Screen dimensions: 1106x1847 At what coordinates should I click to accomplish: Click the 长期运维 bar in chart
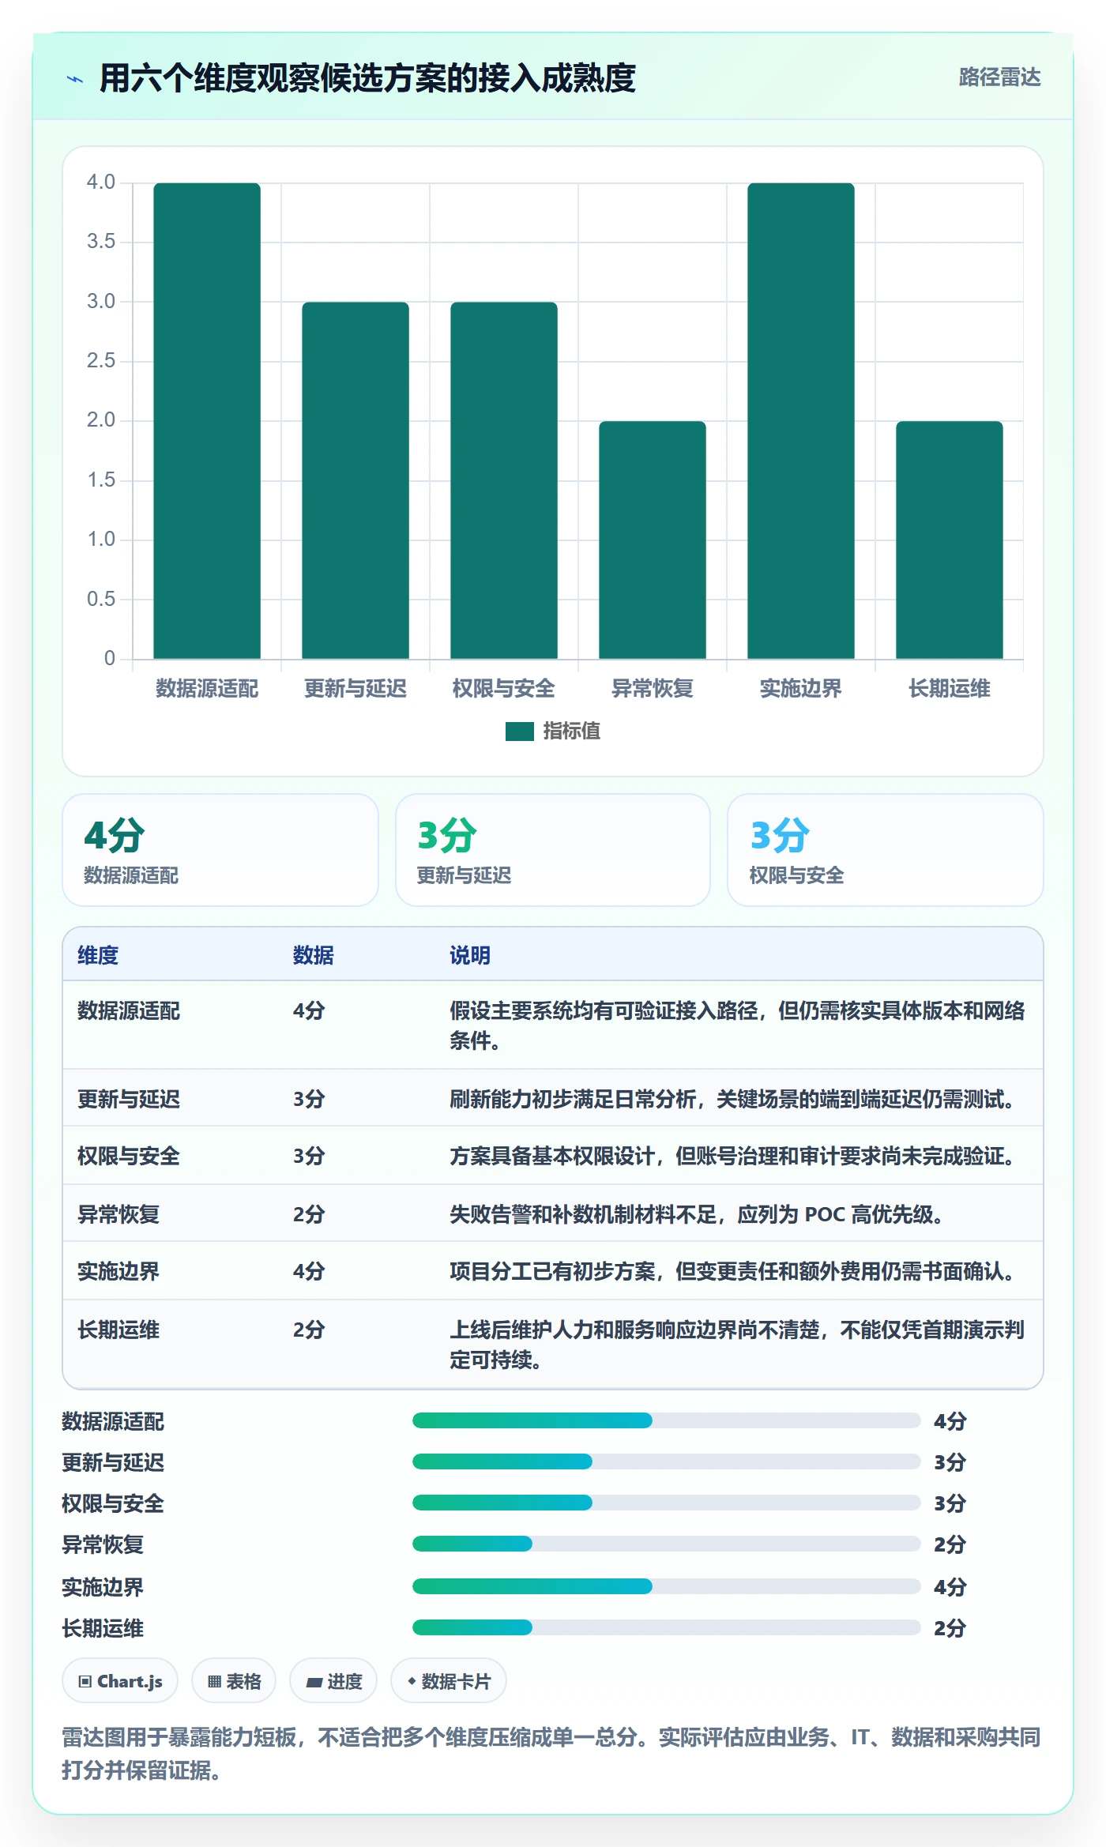tap(950, 540)
